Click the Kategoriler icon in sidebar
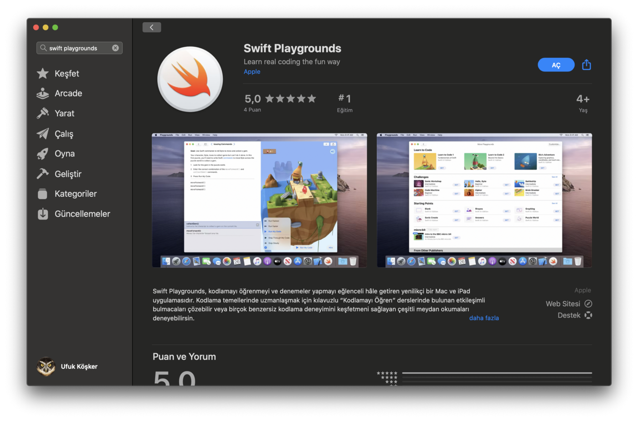 (x=43, y=194)
